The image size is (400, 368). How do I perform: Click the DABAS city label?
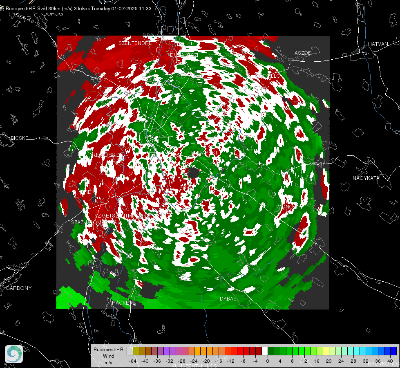tap(228, 298)
